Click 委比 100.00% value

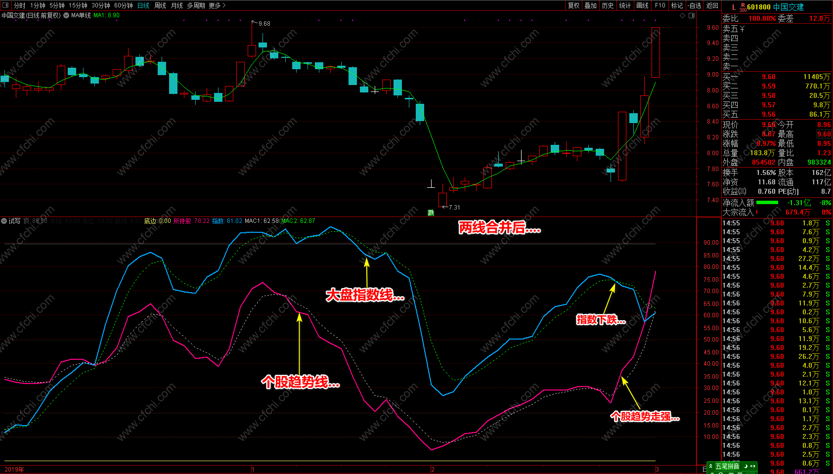click(762, 18)
